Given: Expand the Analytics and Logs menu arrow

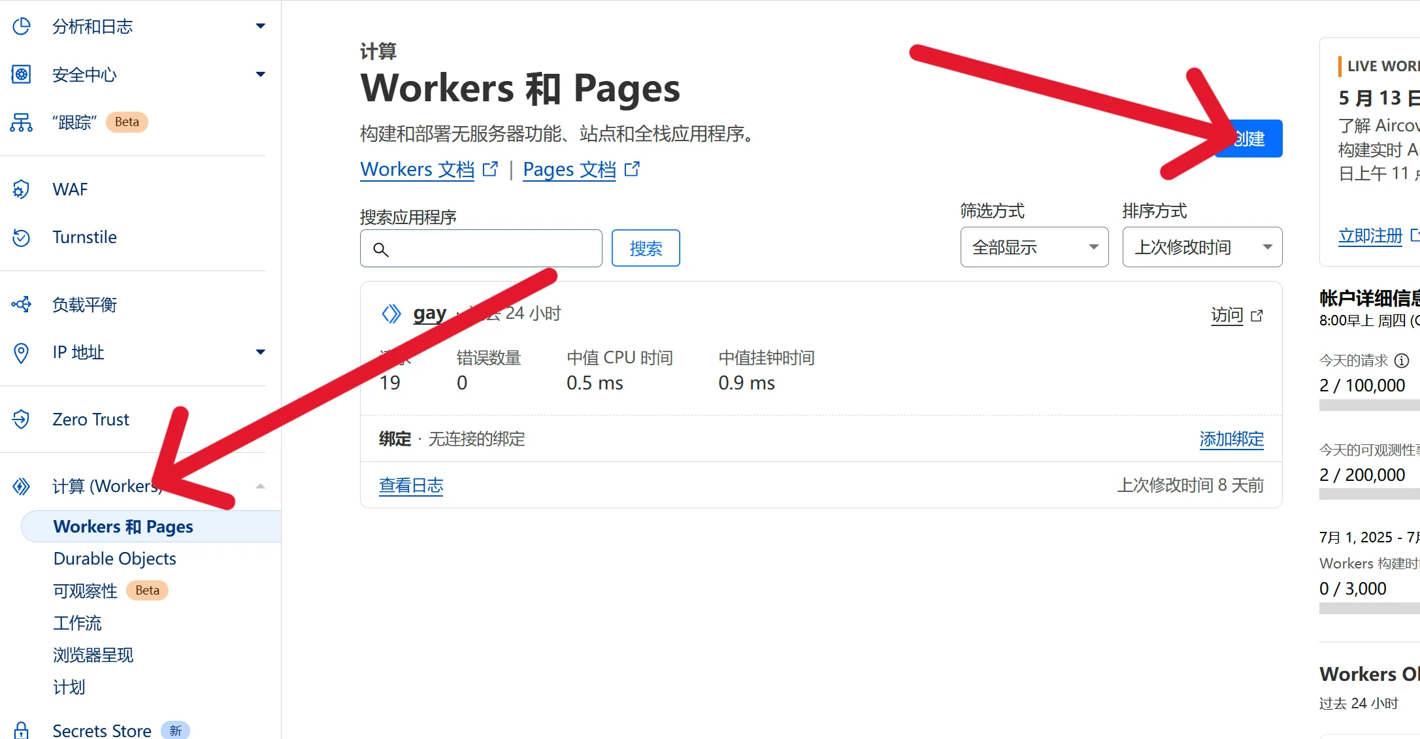Looking at the screenshot, I should [260, 26].
